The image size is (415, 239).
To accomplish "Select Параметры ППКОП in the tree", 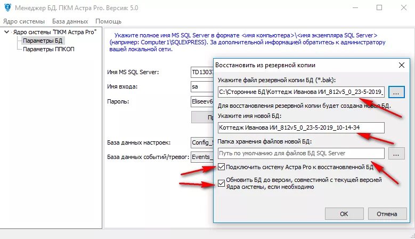I will pyautogui.click(x=48, y=49).
